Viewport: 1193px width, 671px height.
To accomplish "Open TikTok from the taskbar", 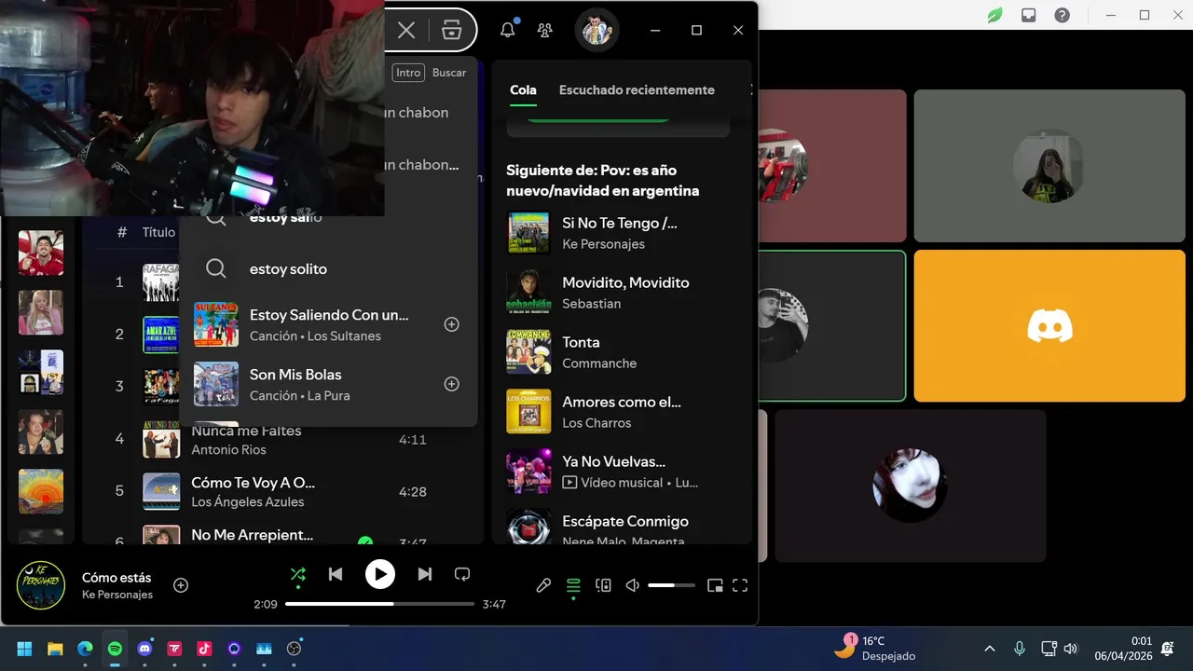I will (x=204, y=649).
